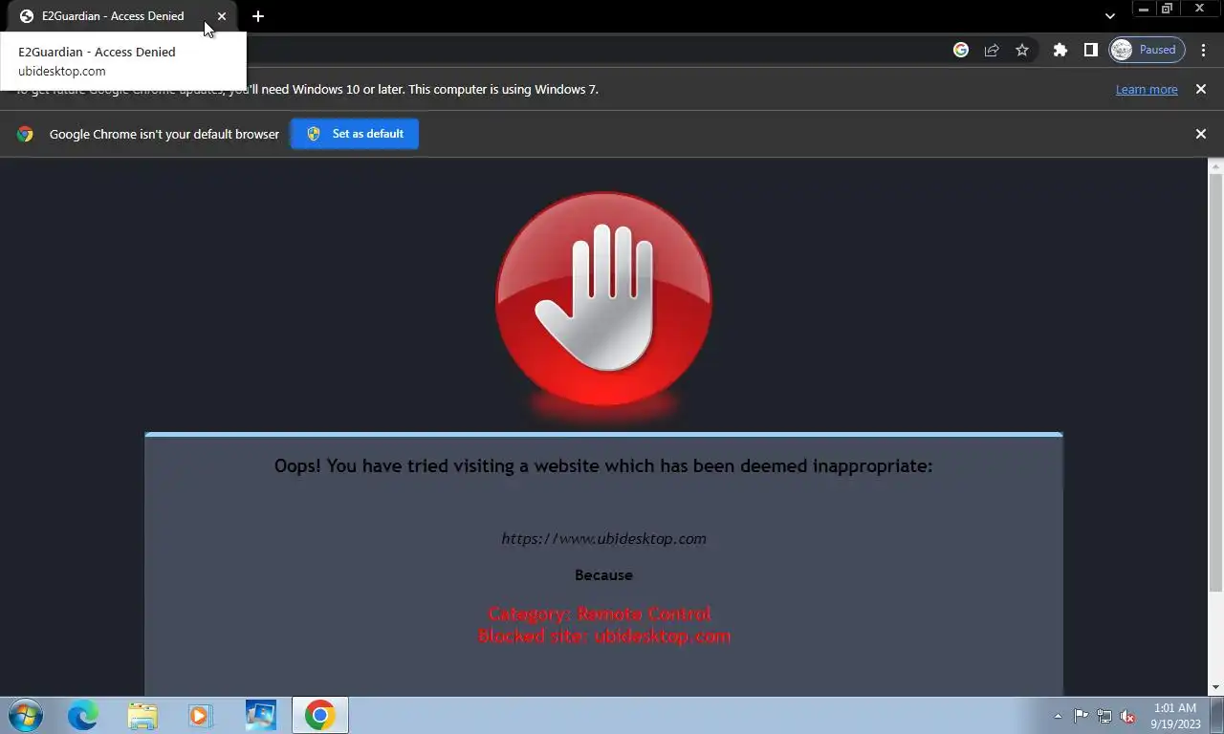Launch Microsoft Edge from taskbar
This screenshot has height=734, width=1224.
(x=83, y=715)
